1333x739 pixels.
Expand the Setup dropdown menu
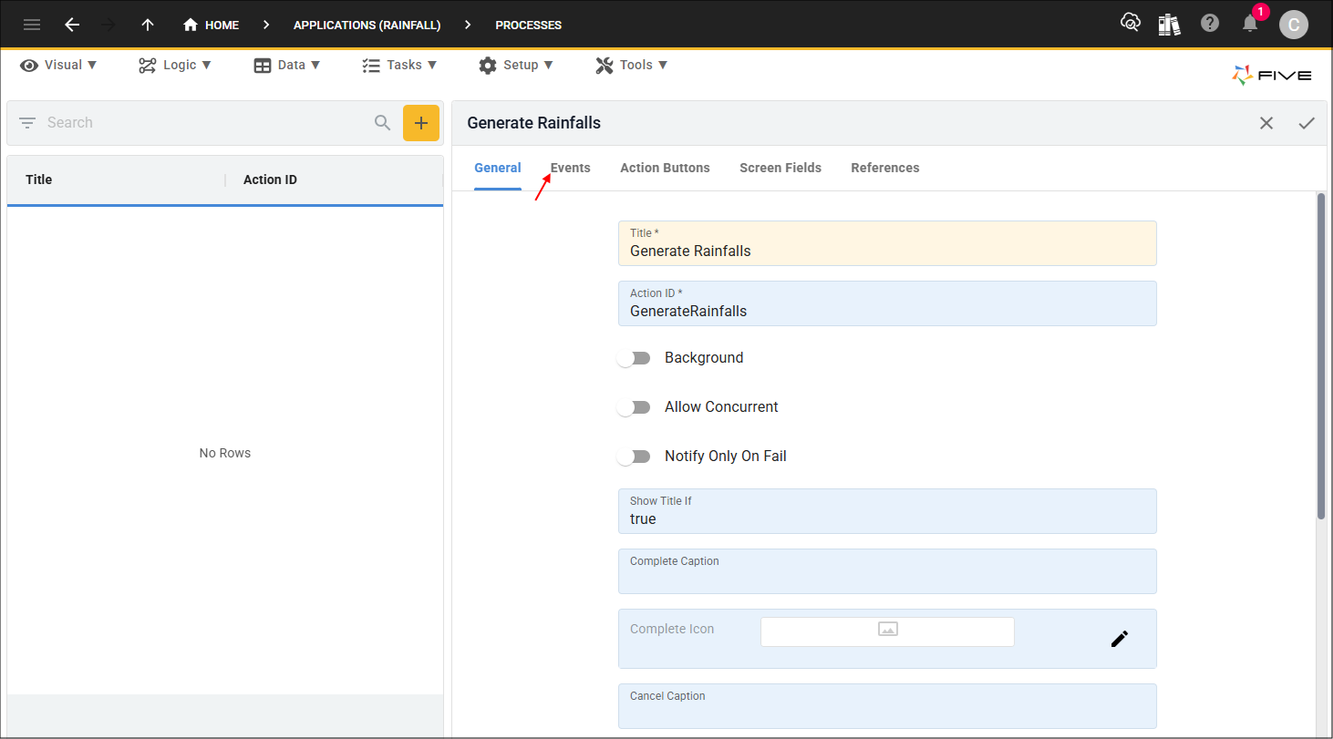516,65
